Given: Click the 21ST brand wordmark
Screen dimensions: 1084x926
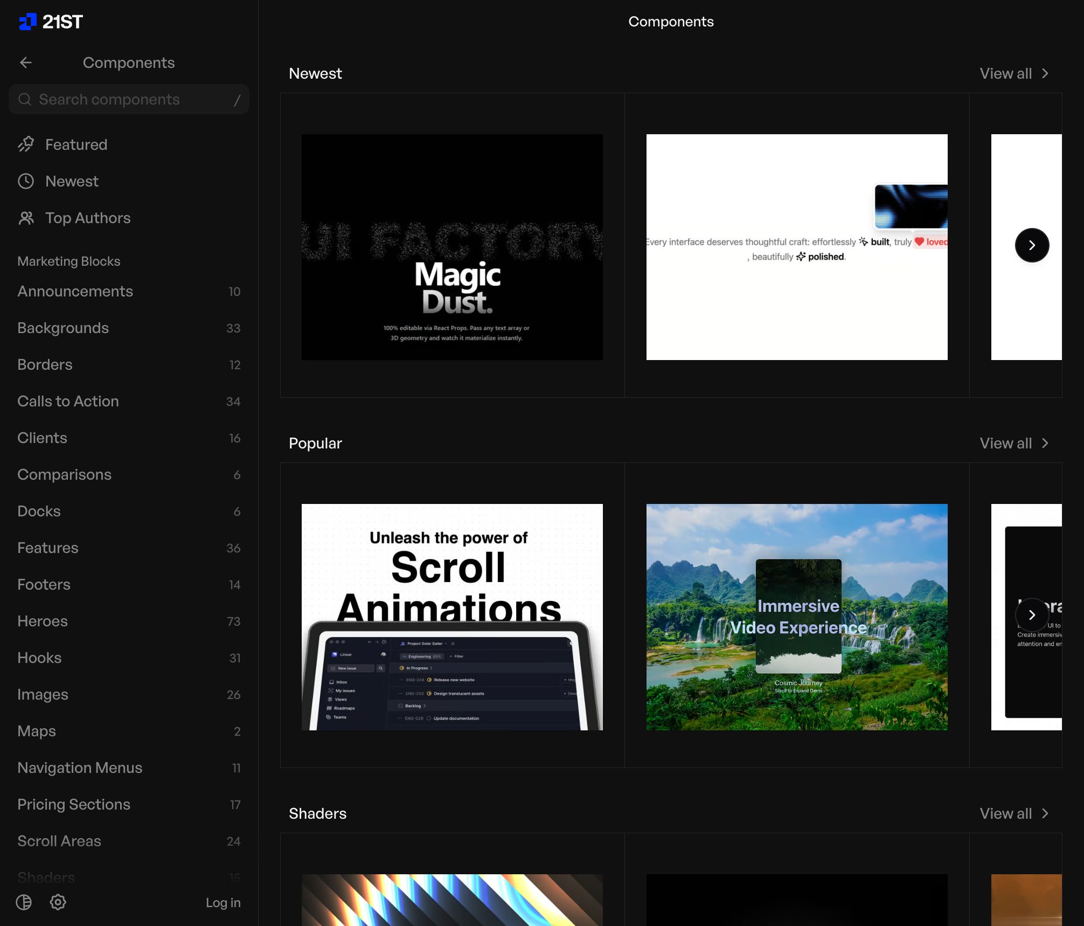Looking at the screenshot, I should point(62,22).
